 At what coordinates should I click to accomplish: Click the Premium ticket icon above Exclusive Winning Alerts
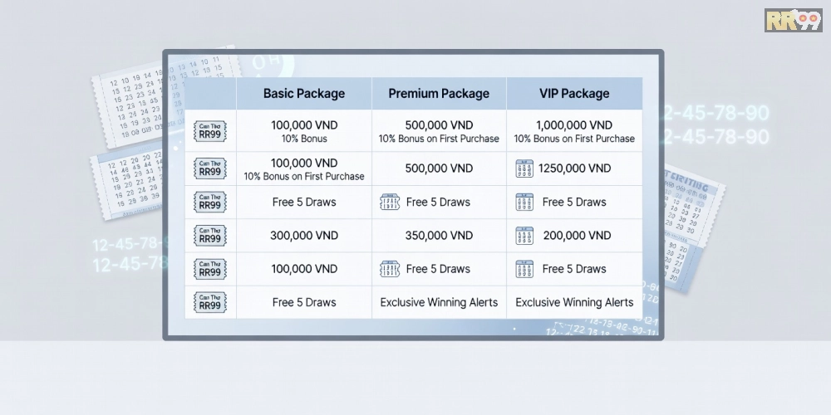(x=389, y=269)
